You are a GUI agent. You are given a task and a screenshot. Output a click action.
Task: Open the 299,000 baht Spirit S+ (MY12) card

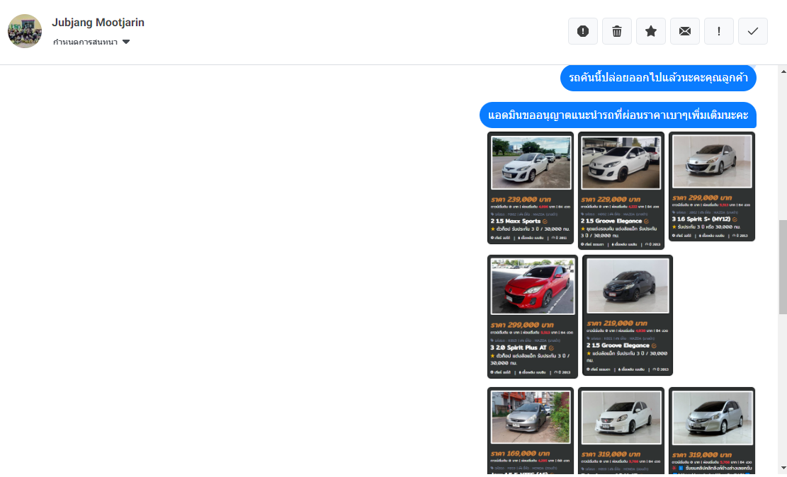pyautogui.click(x=712, y=187)
